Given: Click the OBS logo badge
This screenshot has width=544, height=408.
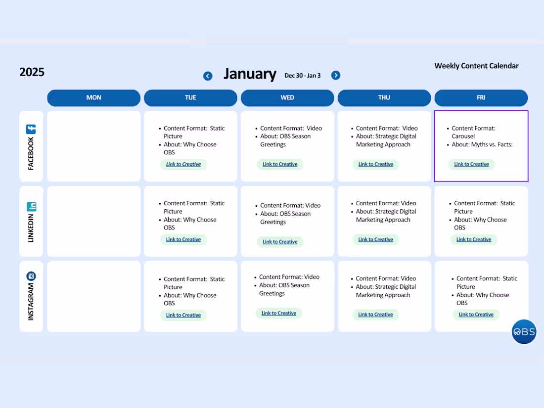Looking at the screenshot, I should pos(524,331).
